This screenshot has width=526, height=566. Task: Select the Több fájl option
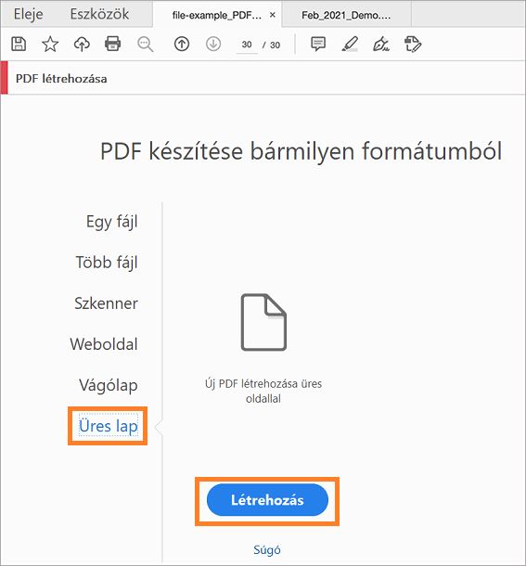pyautogui.click(x=107, y=263)
